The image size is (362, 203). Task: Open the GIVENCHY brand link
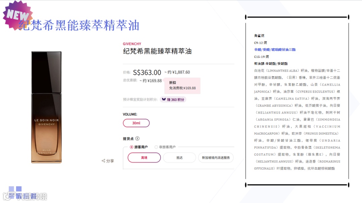[x=132, y=44]
